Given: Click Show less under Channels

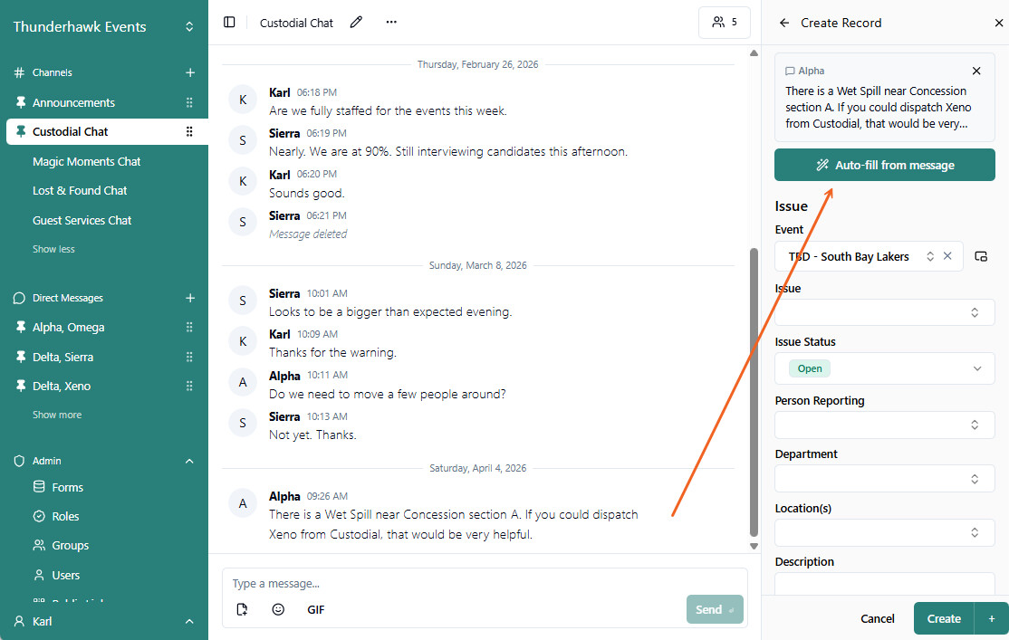Looking at the screenshot, I should point(53,249).
